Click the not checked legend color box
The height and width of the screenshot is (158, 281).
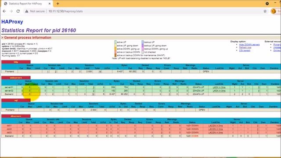pos(143,52)
